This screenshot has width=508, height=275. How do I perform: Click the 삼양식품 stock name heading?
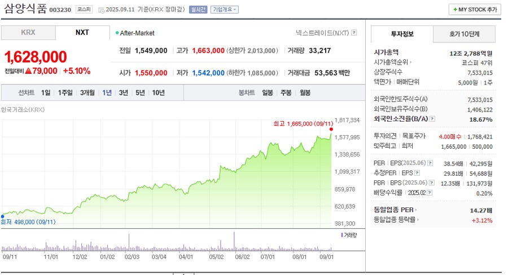point(25,8)
